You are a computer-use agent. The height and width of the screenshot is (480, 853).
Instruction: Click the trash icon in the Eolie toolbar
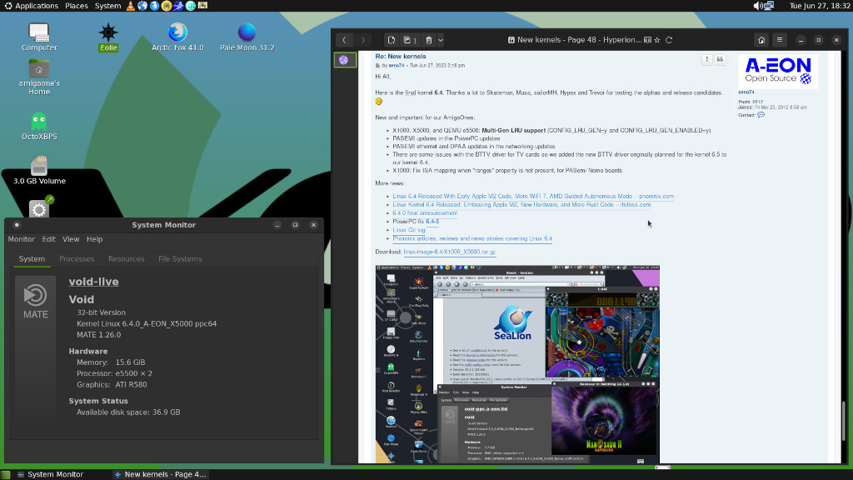pos(429,40)
